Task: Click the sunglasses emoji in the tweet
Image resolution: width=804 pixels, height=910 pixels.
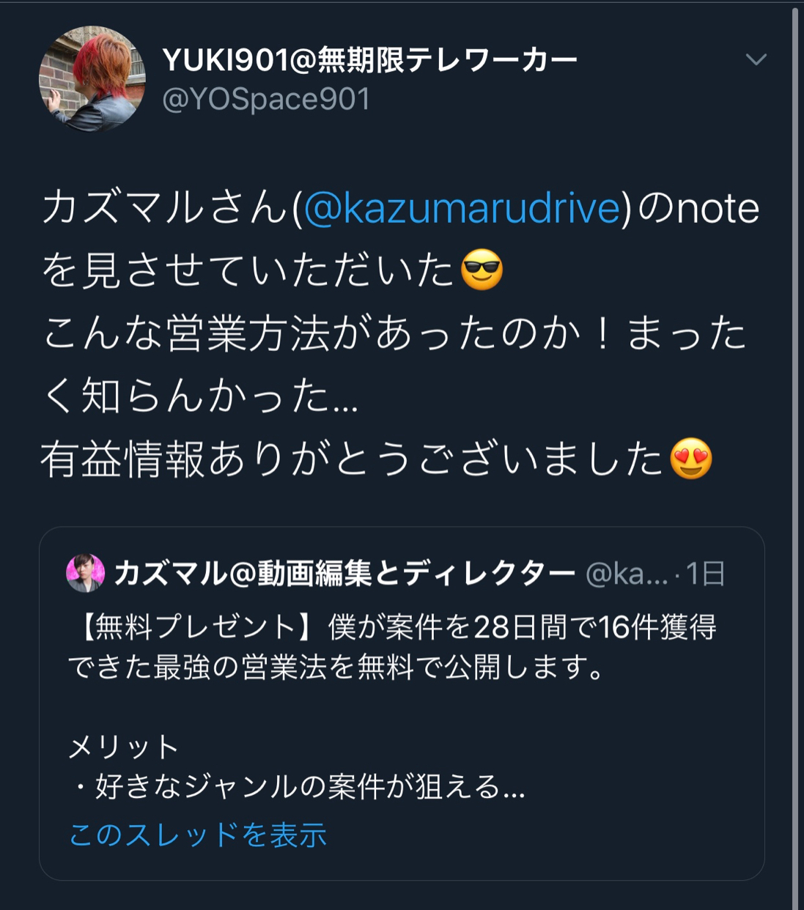Action: tap(482, 270)
